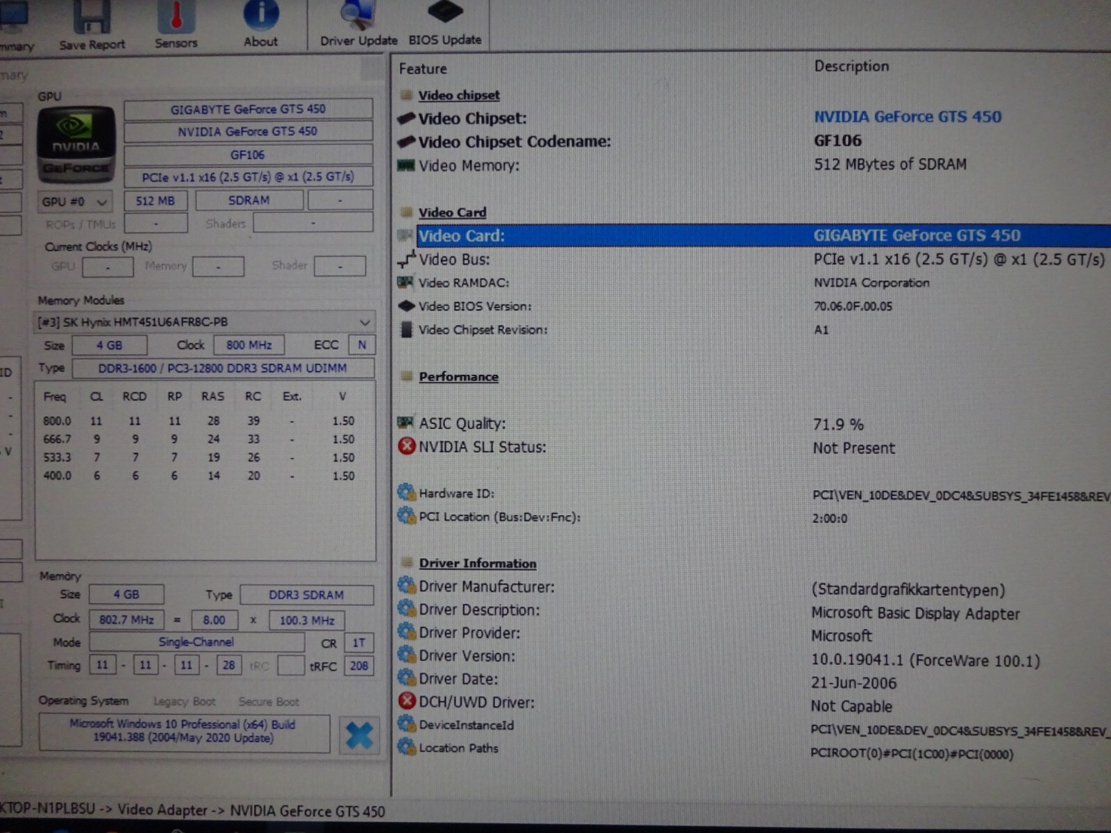Viewport: 1111px width, 833px height.
Task: Click the 21-Jun-2006 driver date value
Action: (853, 683)
